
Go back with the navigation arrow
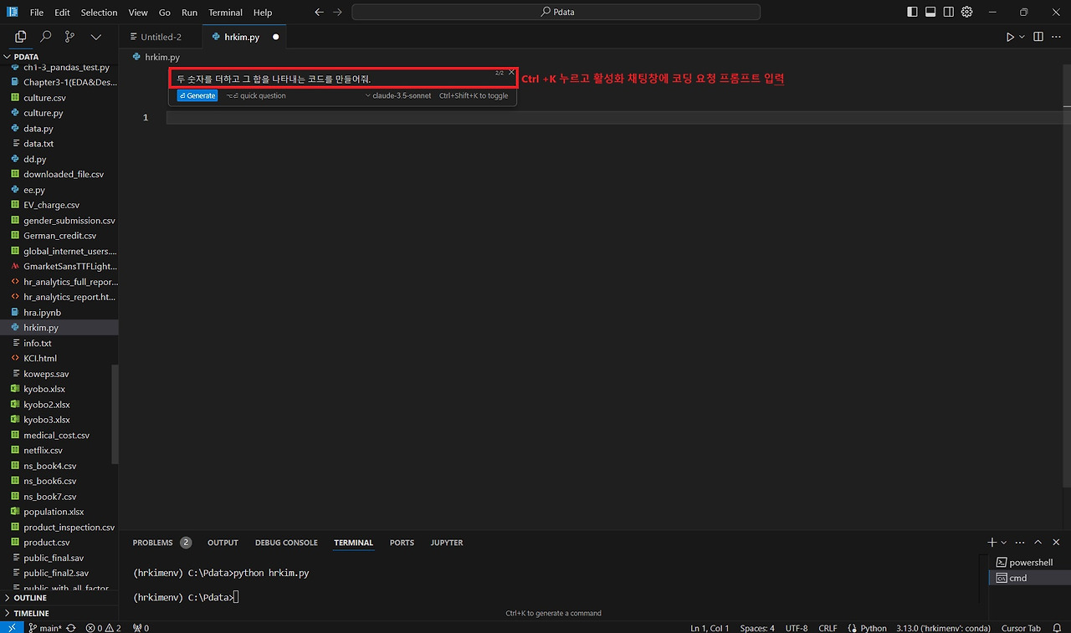pyautogui.click(x=319, y=13)
